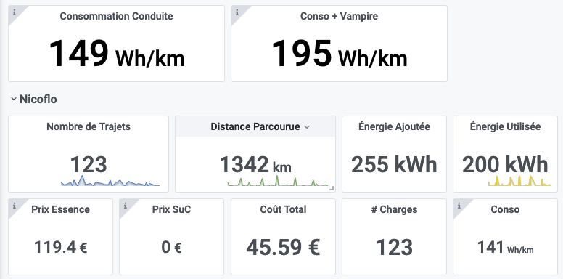563x279 pixels.
Task: Click info icon on Conso + Vampire panel
Action: [237, 12]
